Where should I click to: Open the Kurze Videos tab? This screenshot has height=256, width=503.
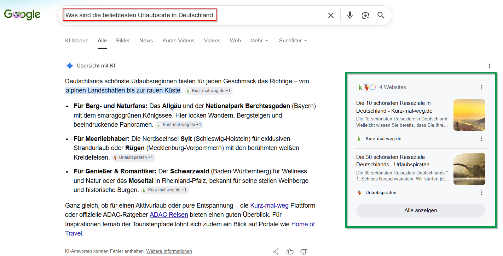tap(178, 41)
